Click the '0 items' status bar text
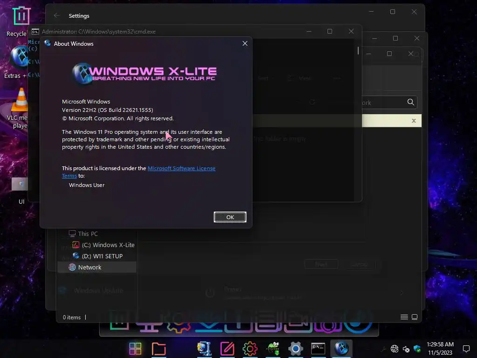The width and height of the screenshot is (477, 358). (71, 317)
